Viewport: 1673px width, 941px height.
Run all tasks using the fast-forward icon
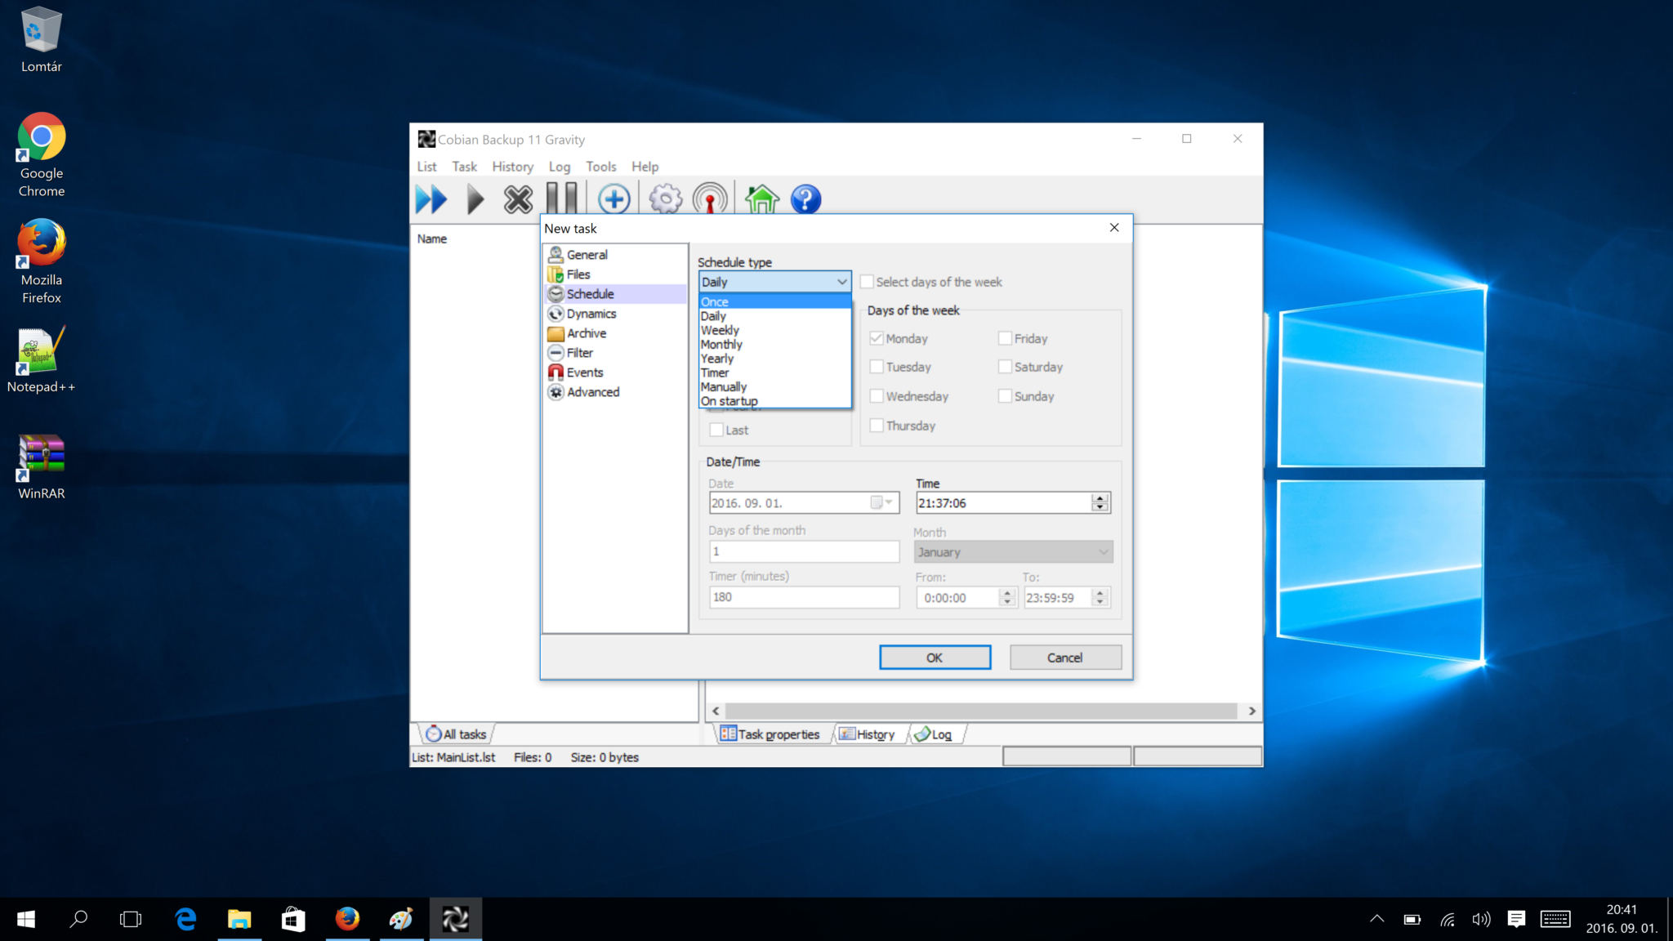point(431,198)
